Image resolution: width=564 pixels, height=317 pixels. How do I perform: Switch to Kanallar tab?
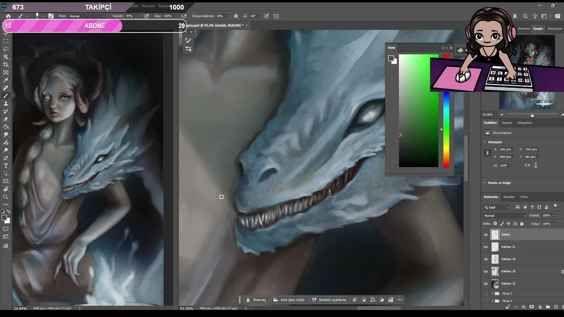[509, 197]
